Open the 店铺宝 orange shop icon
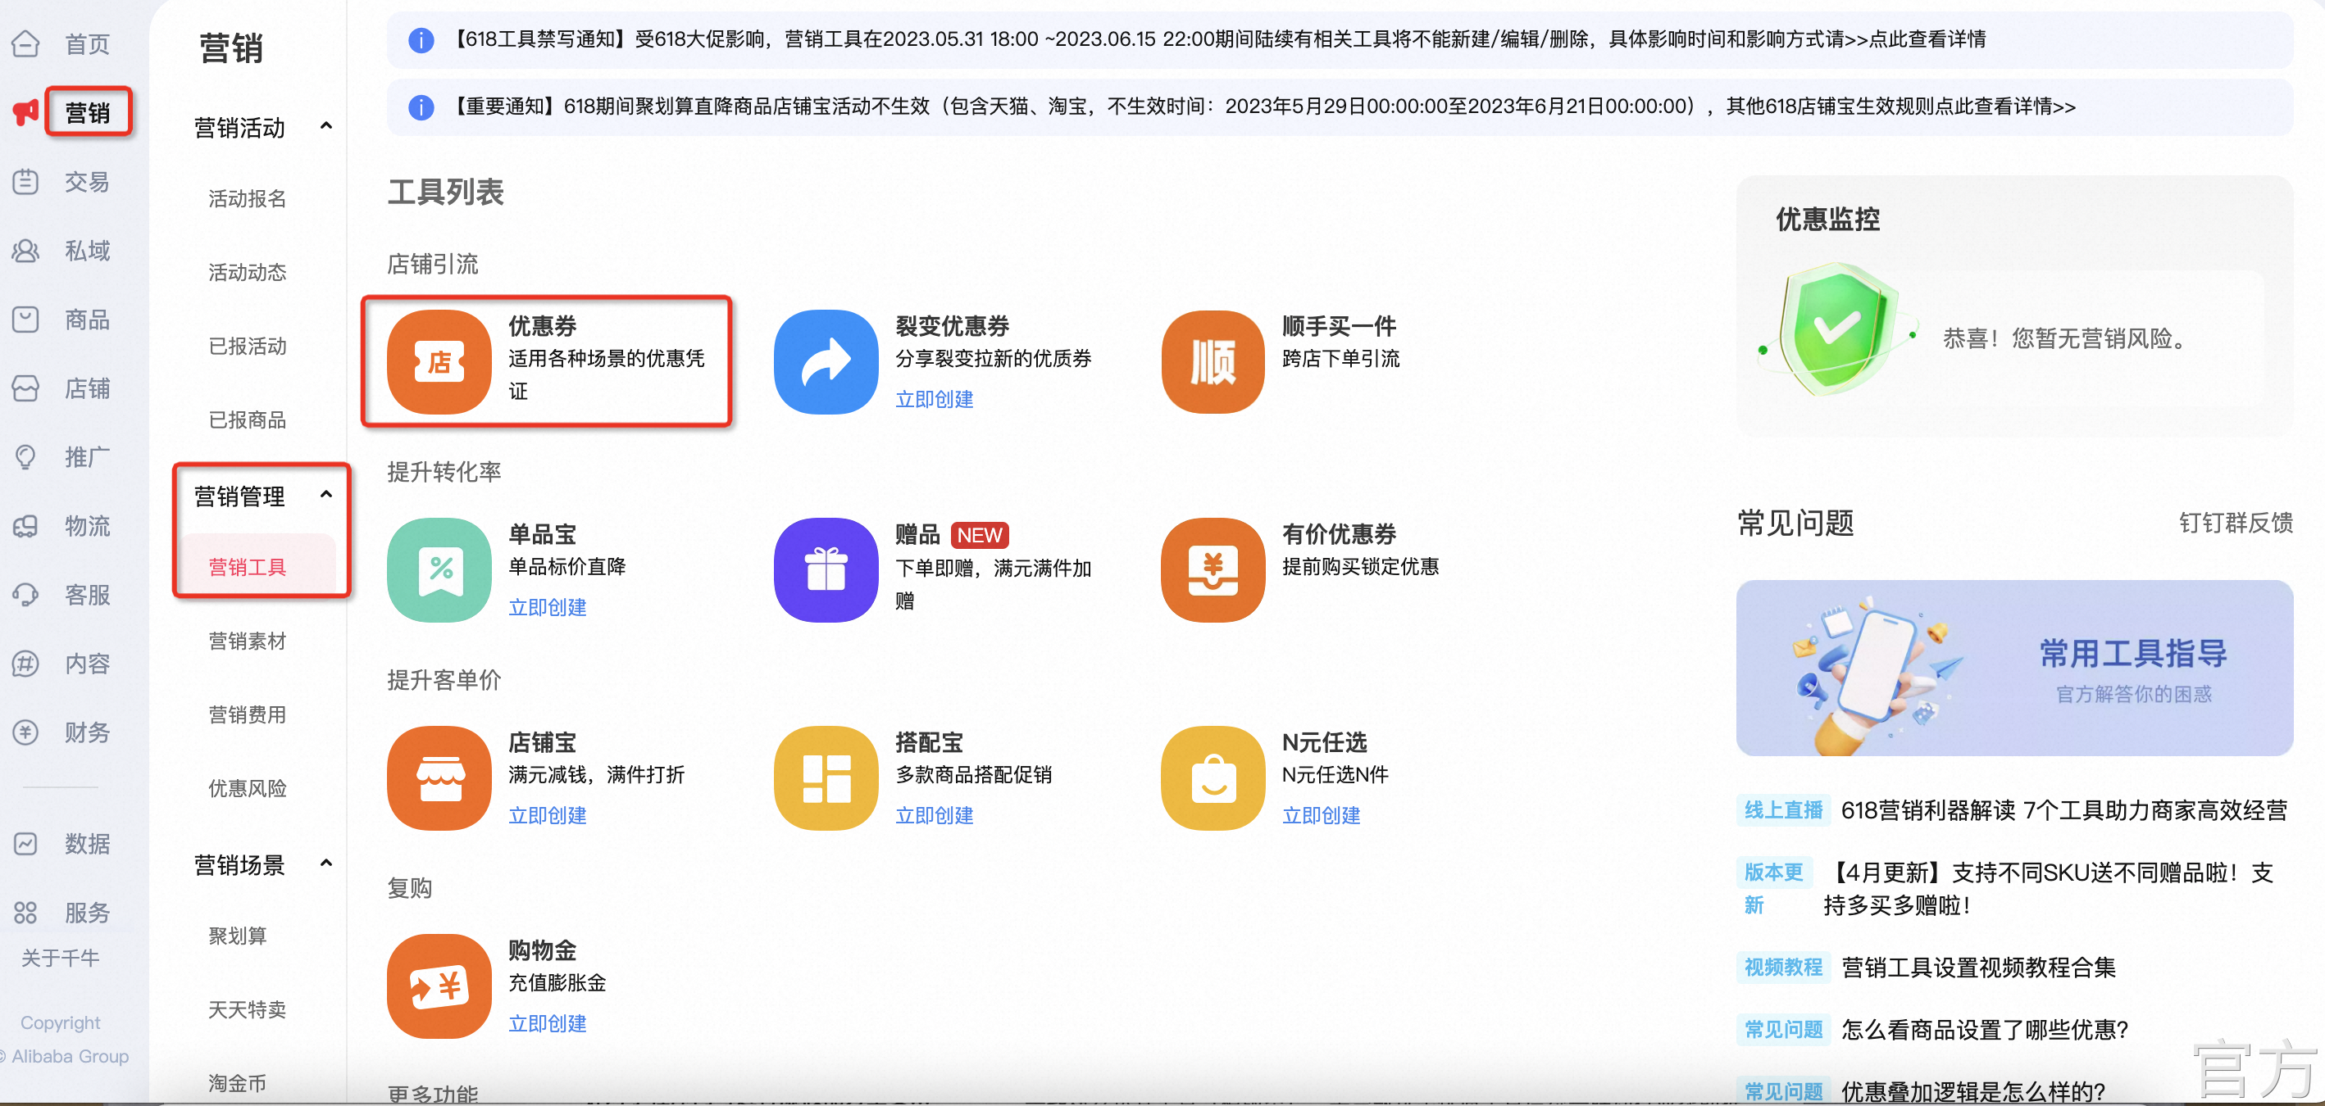 439,777
